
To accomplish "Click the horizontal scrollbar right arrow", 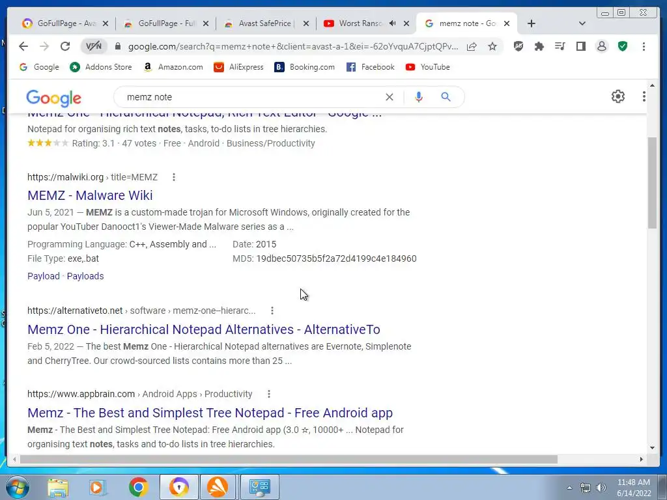I will (642, 459).
